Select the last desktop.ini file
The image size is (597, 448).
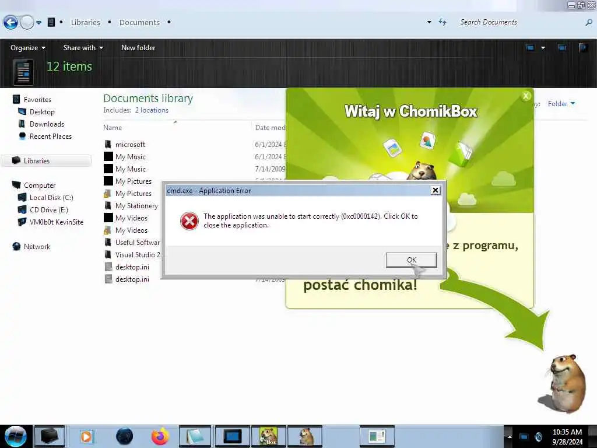132,279
